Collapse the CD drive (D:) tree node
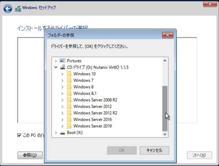Image resolution: width=219 pixels, height=166 pixels. [x=56, y=67]
